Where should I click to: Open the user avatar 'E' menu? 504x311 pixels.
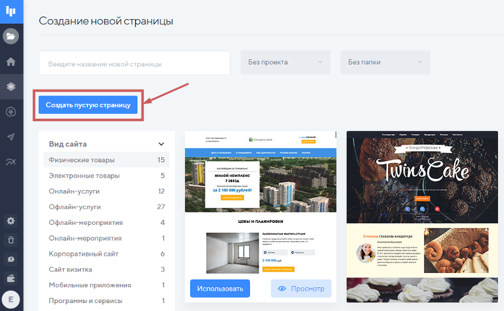pos(11,299)
